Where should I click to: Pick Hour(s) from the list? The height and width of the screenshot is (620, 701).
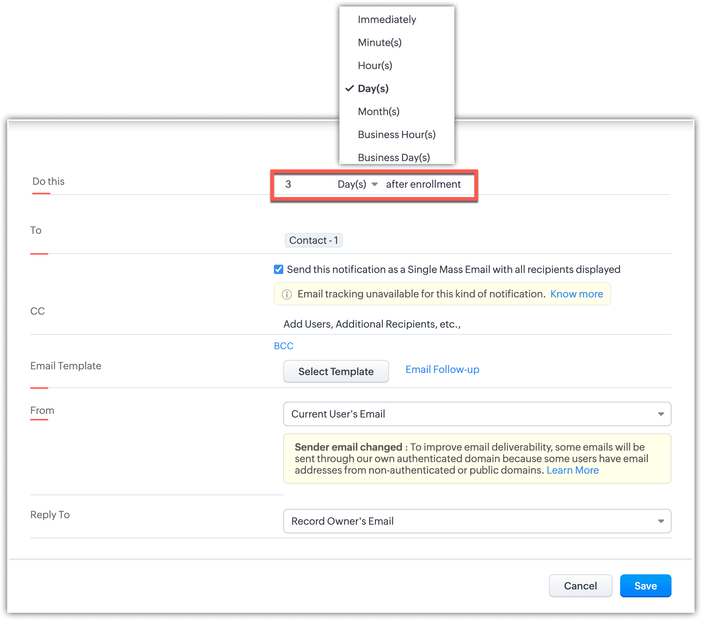tap(375, 65)
